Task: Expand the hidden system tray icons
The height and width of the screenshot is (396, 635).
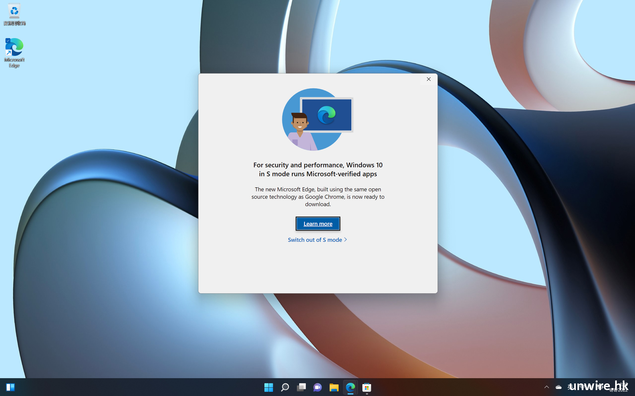Action: click(546, 387)
